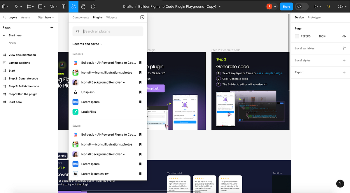Switch to the Assets tab
This screenshot has height=193, width=350.
pyautogui.click(x=25, y=17)
